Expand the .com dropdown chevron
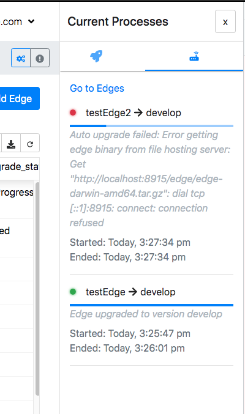This screenshot has width=245, height=414. coord(31,21)
